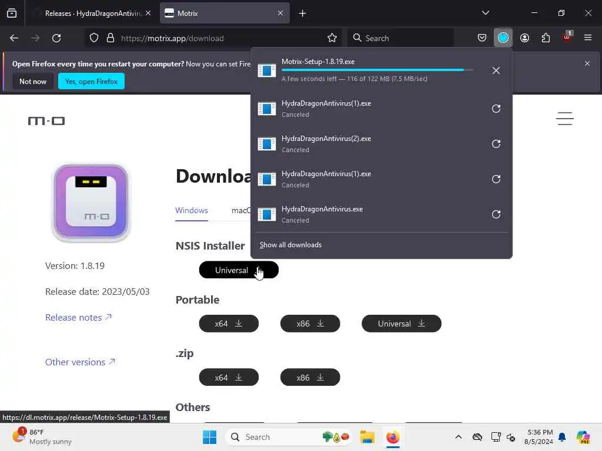Download the .zip x64 build
This screenshot has width=602, height=451.
click(229, 378)
